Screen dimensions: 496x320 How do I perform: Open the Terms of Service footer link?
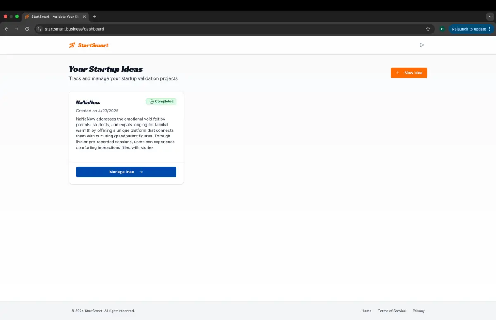[392, 311]
